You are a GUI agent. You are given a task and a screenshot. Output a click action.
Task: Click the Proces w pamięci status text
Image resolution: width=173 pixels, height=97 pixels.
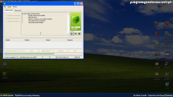tap(20, 57)
